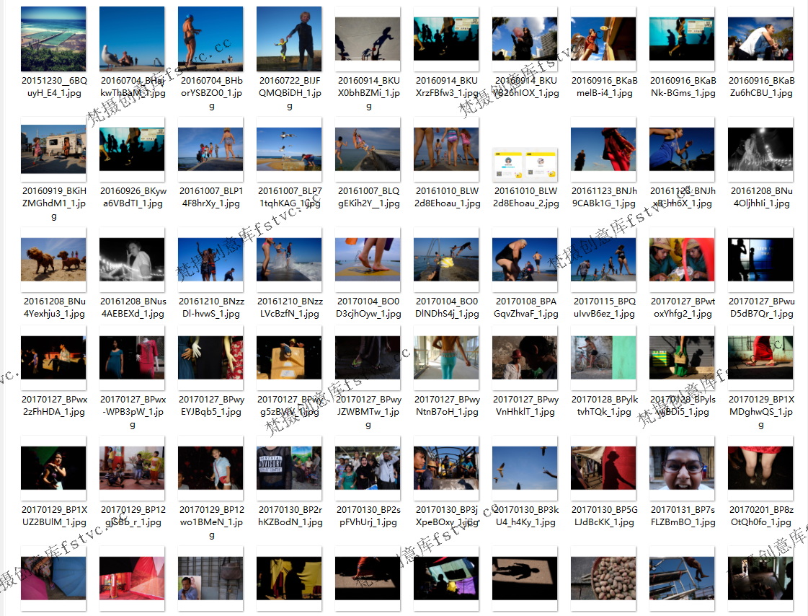The width and height of the screenshot is (808, 616).
Task: Click file name 20170104_BO0DlNDhS4j_1.jpg
Action: 448,307
